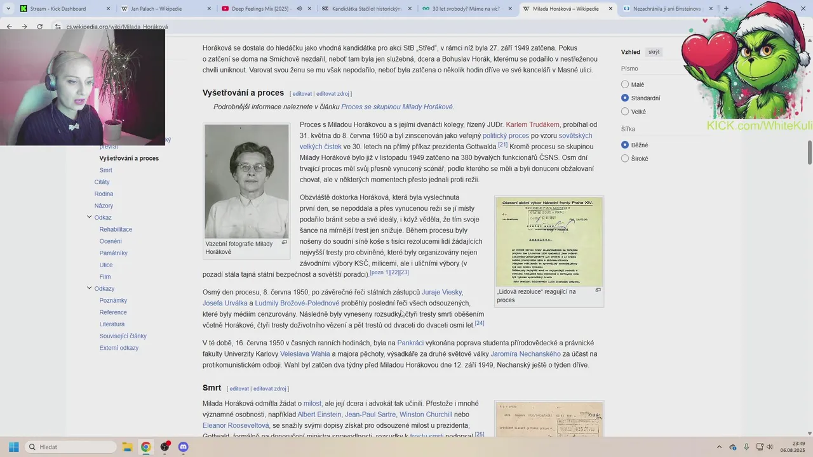This screenshot has width=813, height=457.
Task: Select the Běžné width option
Action: point(625,145)
